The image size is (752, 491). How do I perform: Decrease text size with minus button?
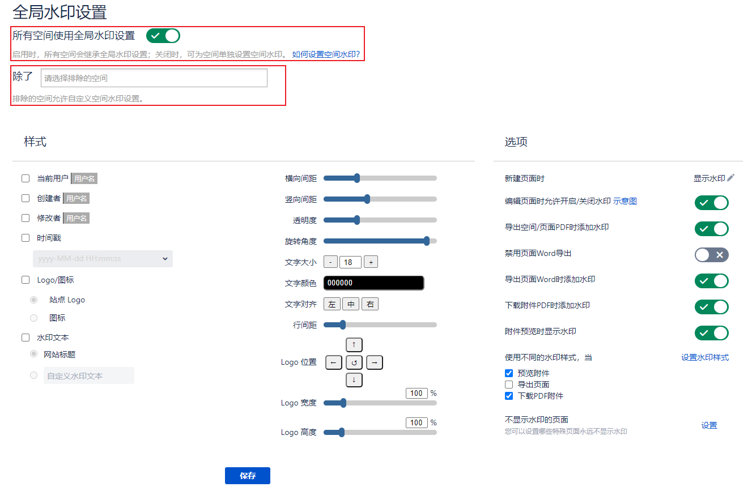330,262
